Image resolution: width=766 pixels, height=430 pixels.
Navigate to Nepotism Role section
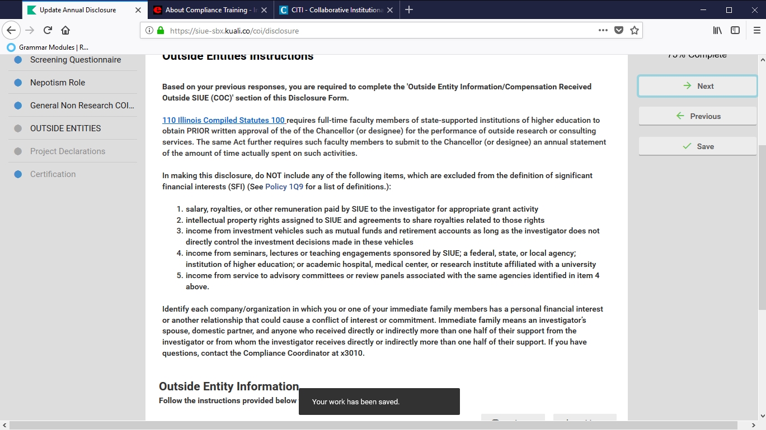click(58, 83)
